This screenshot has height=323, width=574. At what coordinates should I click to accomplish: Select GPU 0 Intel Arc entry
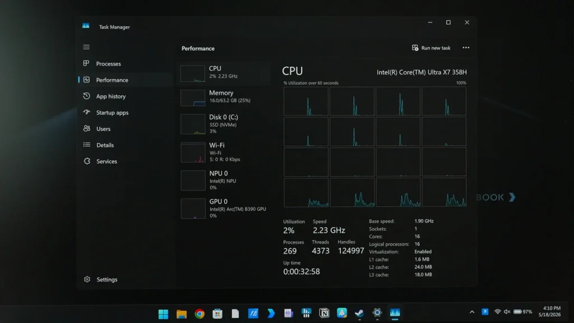(224, 209)
